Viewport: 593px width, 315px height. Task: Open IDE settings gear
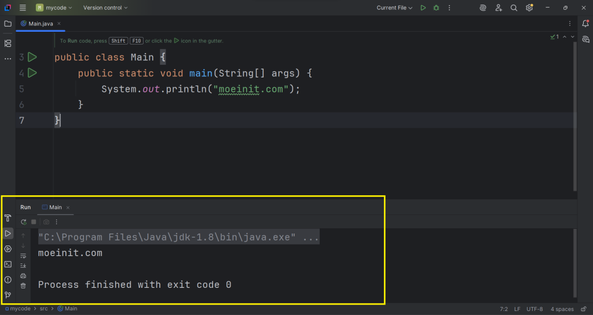tap(529, 8)
